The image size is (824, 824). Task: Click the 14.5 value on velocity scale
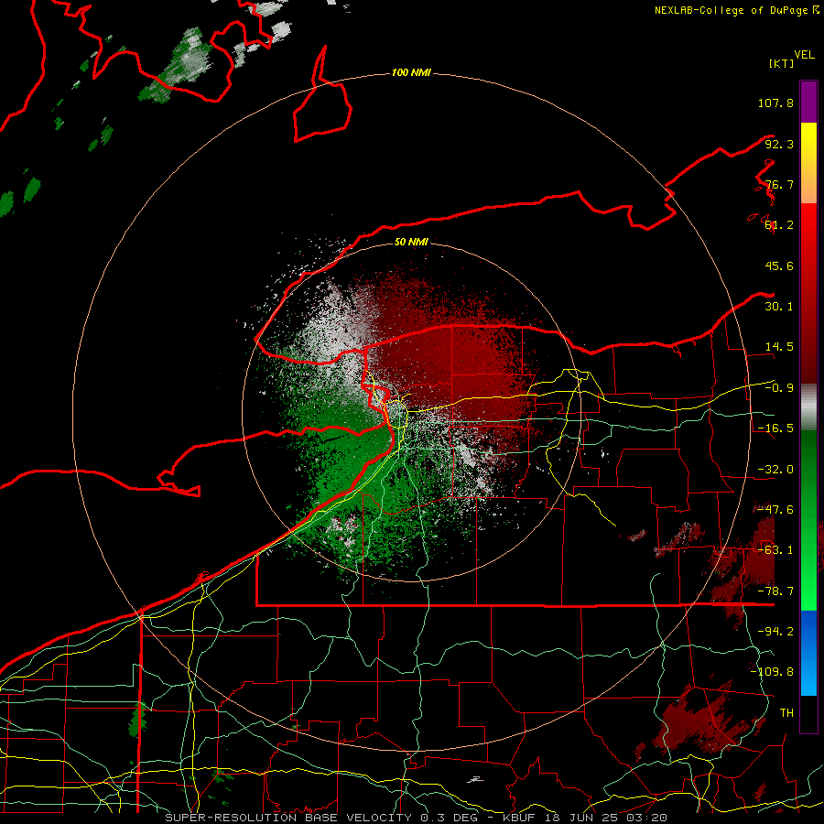779,347
